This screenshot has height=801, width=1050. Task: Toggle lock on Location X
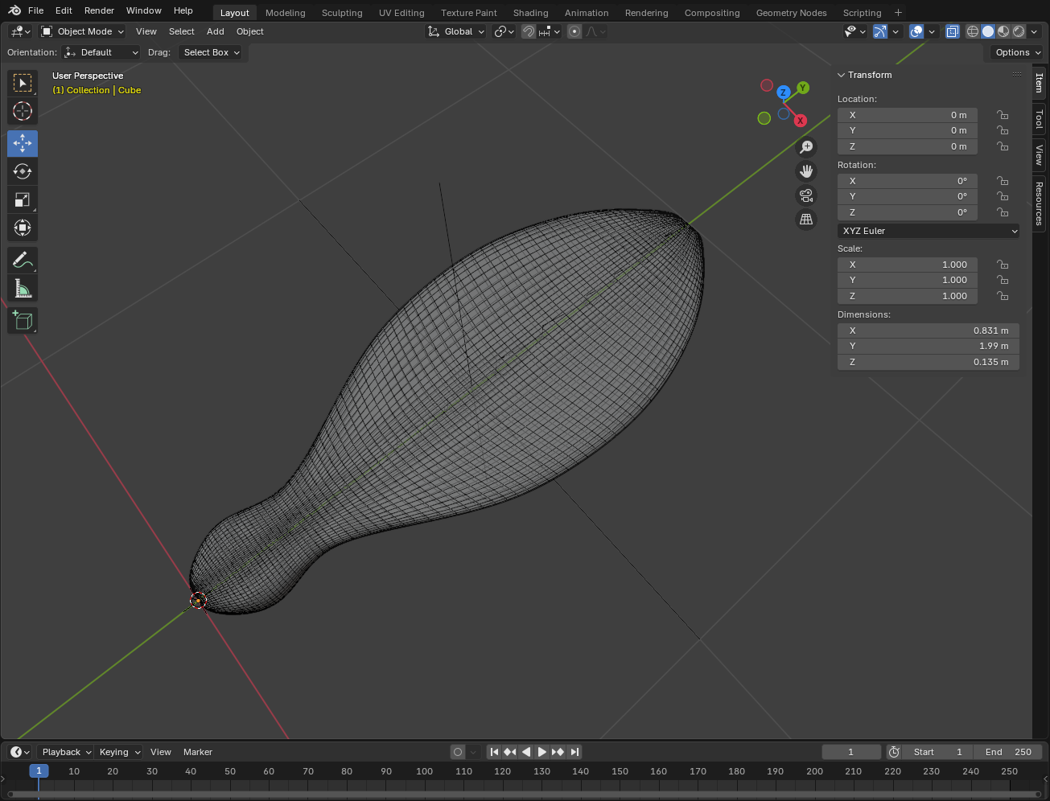tap(1003, 115)
